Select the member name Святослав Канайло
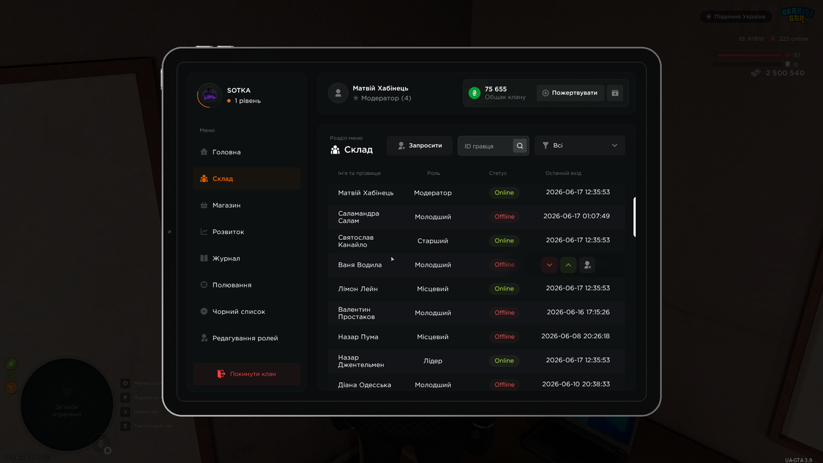823x463 pixels. 356,241
